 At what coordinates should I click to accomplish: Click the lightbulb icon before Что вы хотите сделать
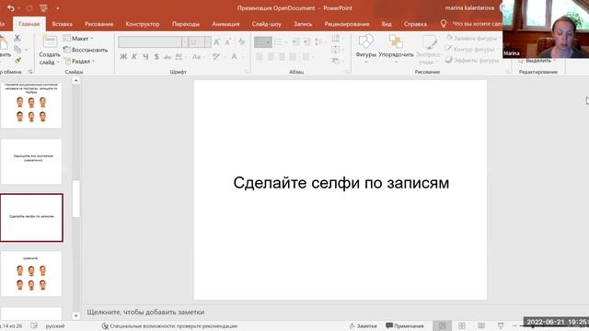pos(444,24)
